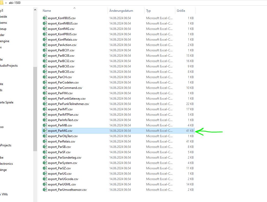
Task: Click the Excel icon of export_KonfRelais.csv
Action: (x=45, y=39)
